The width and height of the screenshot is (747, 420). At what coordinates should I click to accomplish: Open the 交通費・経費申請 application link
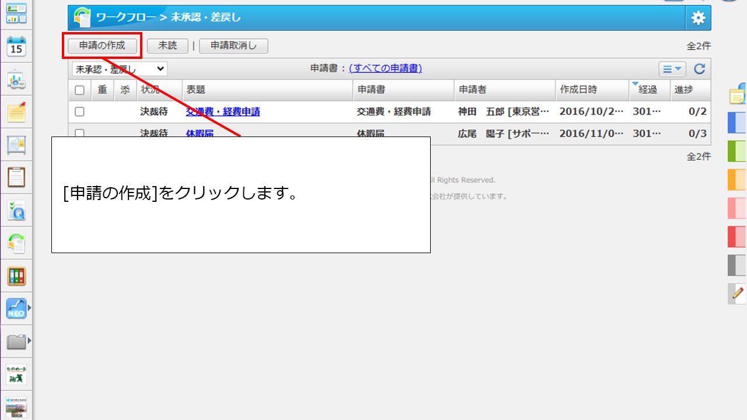point(222,111)
